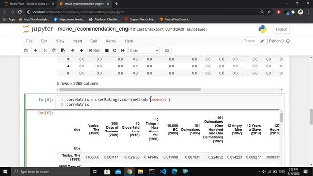Open the Insert menu

click(77, 41)
